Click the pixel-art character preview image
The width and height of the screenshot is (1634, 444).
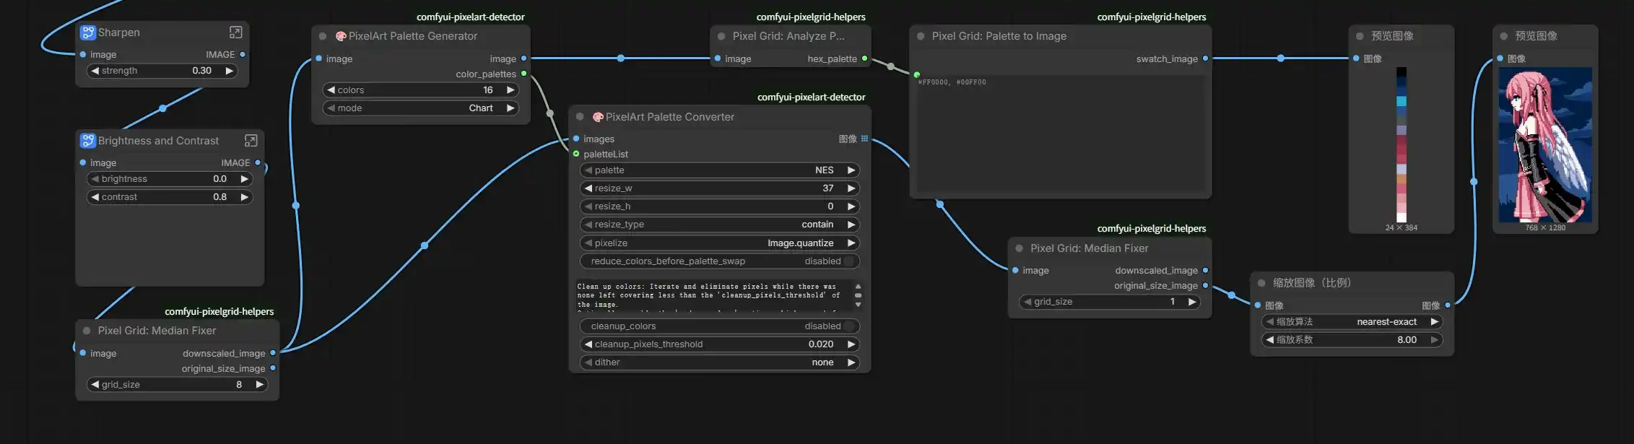click(1545, 144)
